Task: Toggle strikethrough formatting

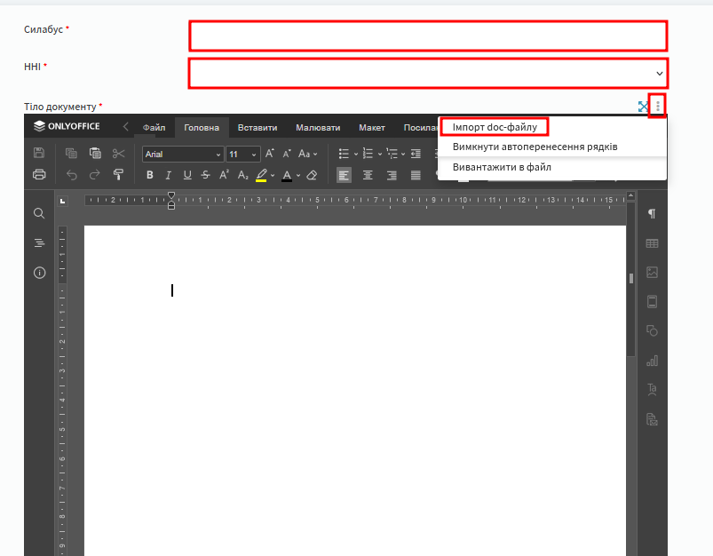Action: point(206,175)
